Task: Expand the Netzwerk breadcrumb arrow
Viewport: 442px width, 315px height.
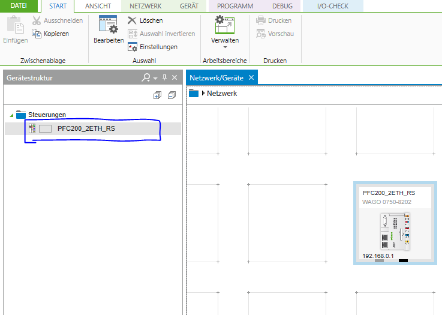Action: pyautogui.click(x=203, y=93)
